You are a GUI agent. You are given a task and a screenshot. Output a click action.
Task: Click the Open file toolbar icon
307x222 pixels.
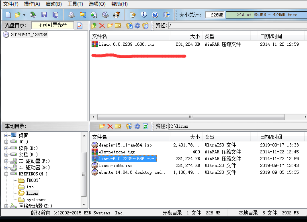[17, 15]
